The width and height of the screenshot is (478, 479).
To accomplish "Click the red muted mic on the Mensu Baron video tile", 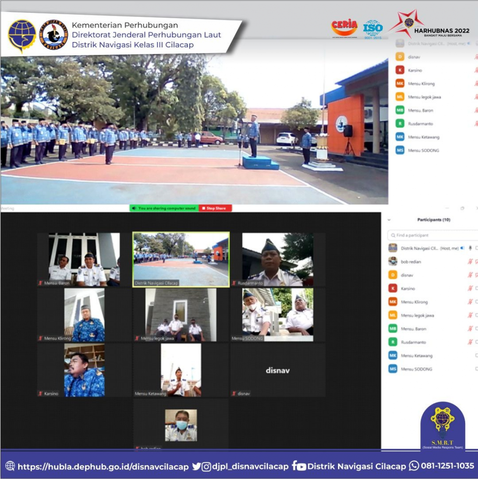I will [x=40, y=283].
